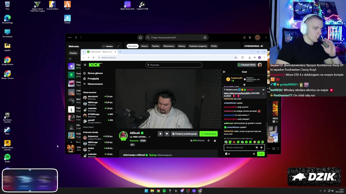Image resolution: width=346 pixels, height=194 pixels.
Task: Enable notifications with the bell for Ali5cali
Action: tap(160, 134)
